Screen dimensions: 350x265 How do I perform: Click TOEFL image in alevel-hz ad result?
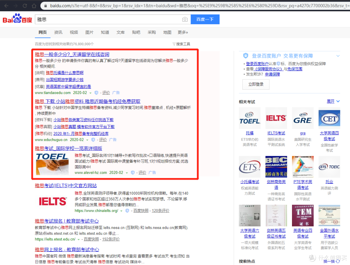click(52, 164)
